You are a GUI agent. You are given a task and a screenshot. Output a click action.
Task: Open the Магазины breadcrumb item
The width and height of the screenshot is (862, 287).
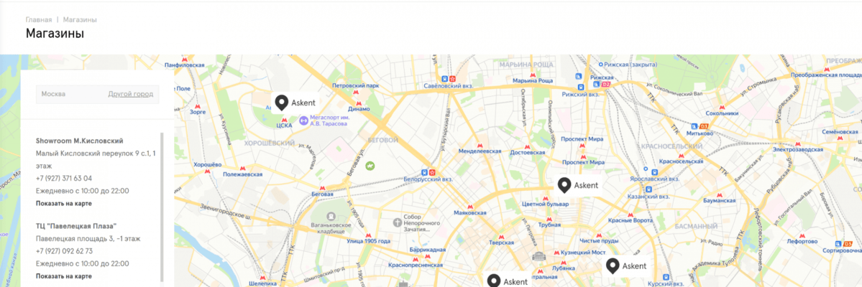point(80,20)
